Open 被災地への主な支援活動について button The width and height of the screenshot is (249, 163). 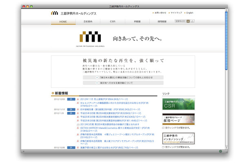[x=123, y=83]
